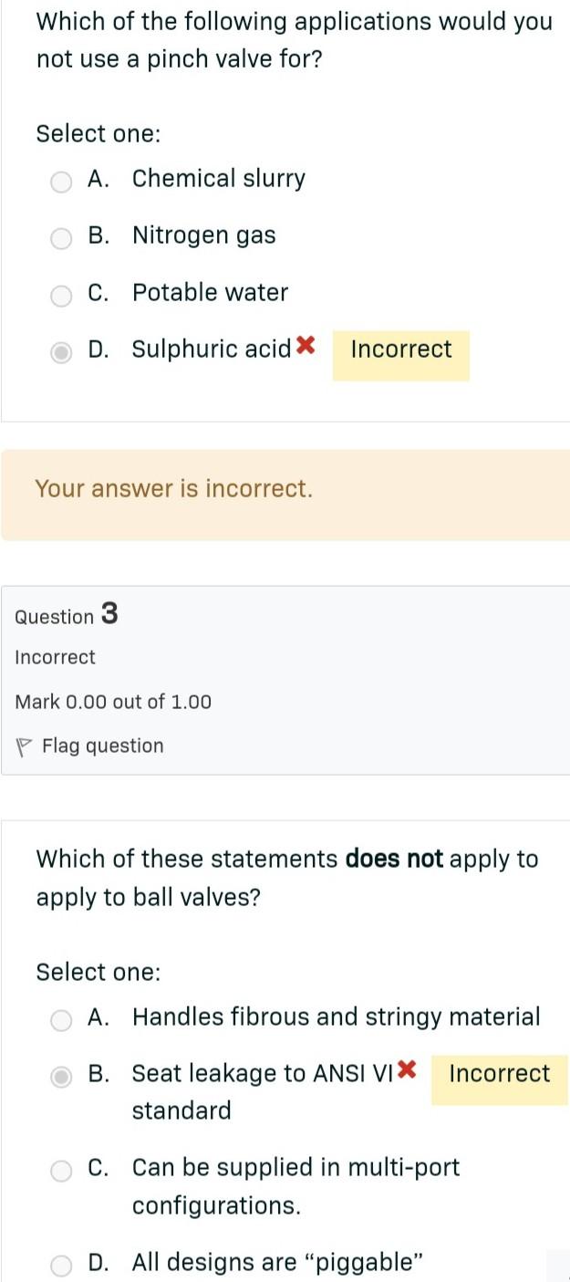Select option A Handles fibrous and stringy material

click(x=60, y=1020)
